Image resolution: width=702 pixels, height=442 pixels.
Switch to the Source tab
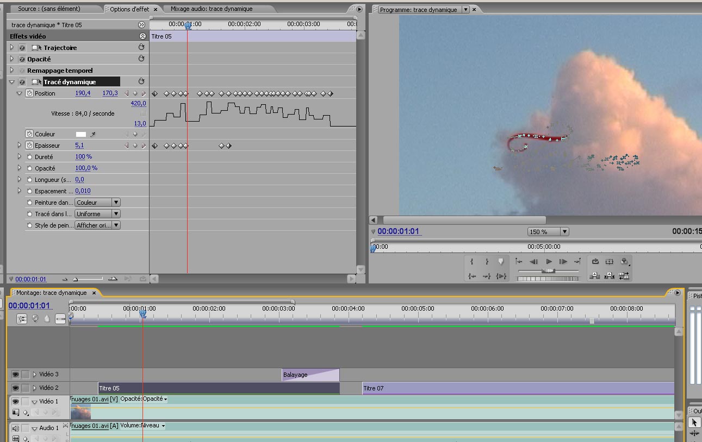(x=48, y=9)
